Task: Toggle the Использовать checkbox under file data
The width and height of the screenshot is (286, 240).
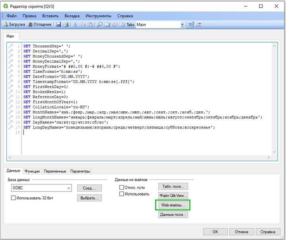Action: [x=121, y=194]
